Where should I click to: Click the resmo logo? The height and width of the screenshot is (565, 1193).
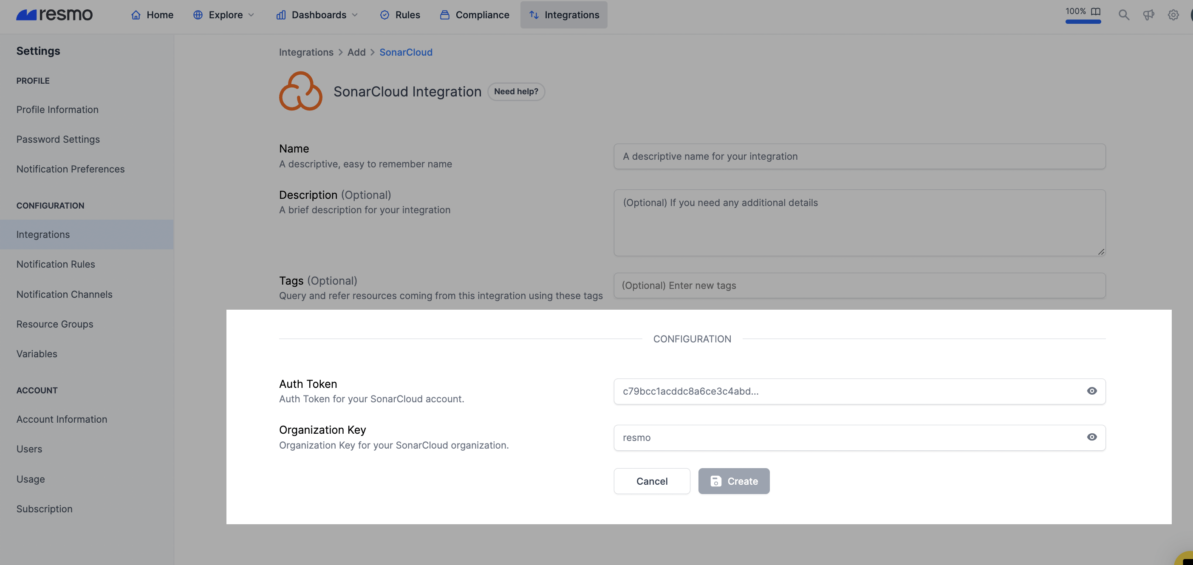click(x=54, y=15)
